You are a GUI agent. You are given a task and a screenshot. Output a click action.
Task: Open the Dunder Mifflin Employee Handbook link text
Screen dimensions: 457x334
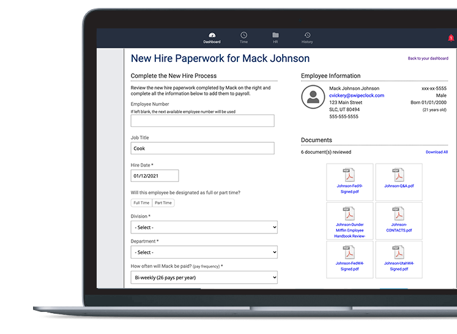(x=350, y=230)
